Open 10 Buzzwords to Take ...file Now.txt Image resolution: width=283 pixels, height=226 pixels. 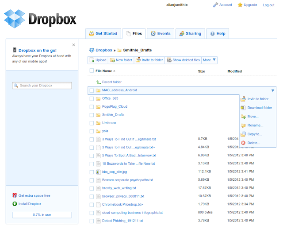[129, 164]
